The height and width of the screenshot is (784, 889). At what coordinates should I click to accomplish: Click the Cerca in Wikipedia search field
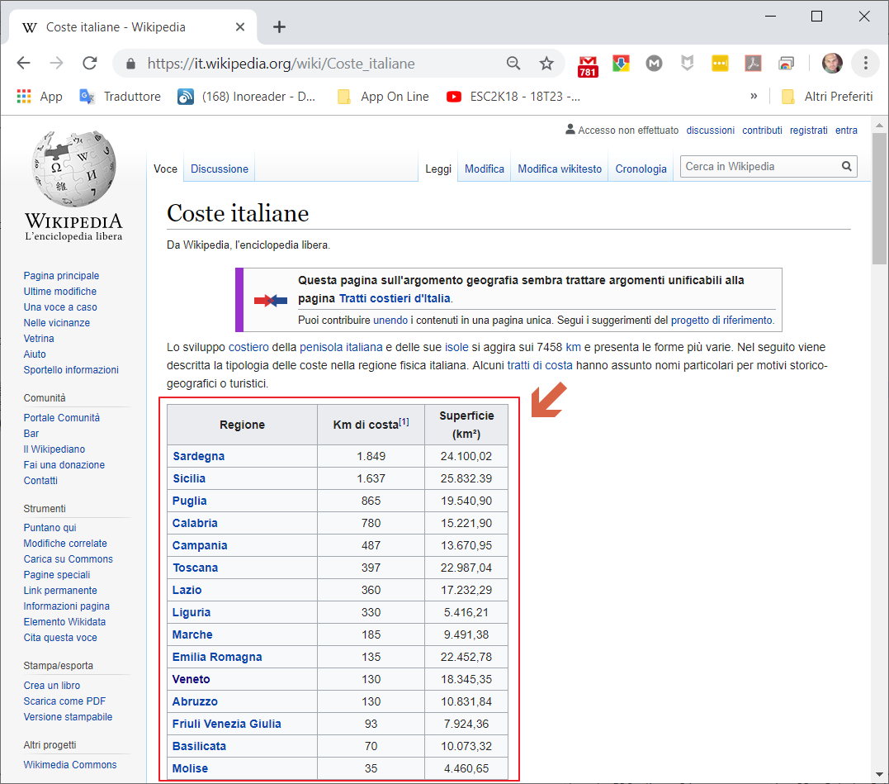[x=759, y=166]
